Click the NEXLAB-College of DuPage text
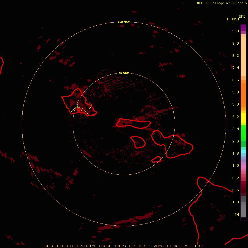This screenshot has width=248, height=248. [220, 3]
